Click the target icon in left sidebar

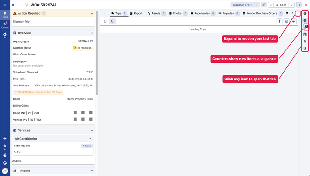(5, 138)
